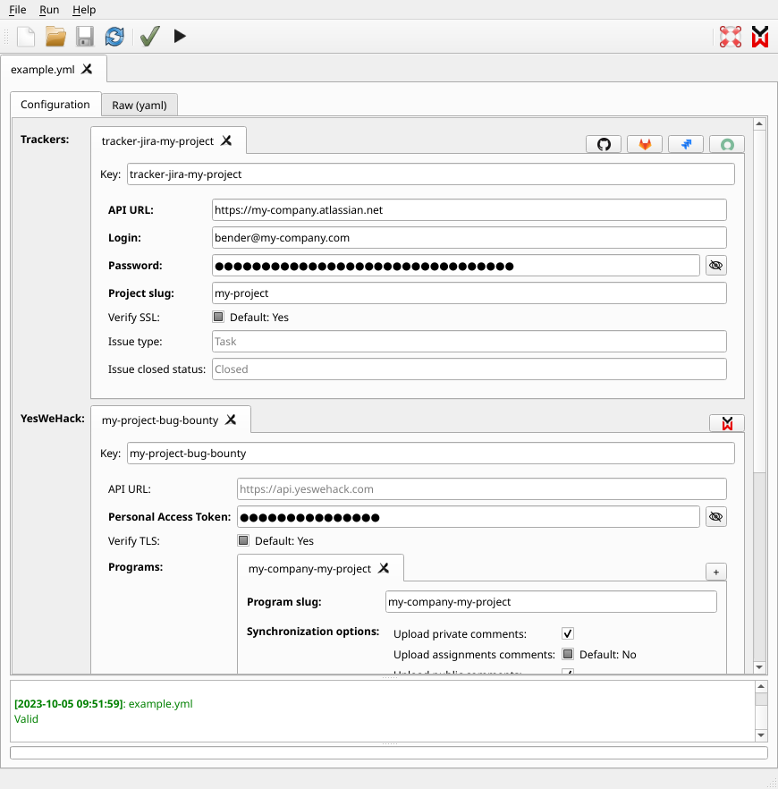This screenshot has height=789, width=778.
Task: Add a GitHub tracker
Action: [x=604, y=143]
